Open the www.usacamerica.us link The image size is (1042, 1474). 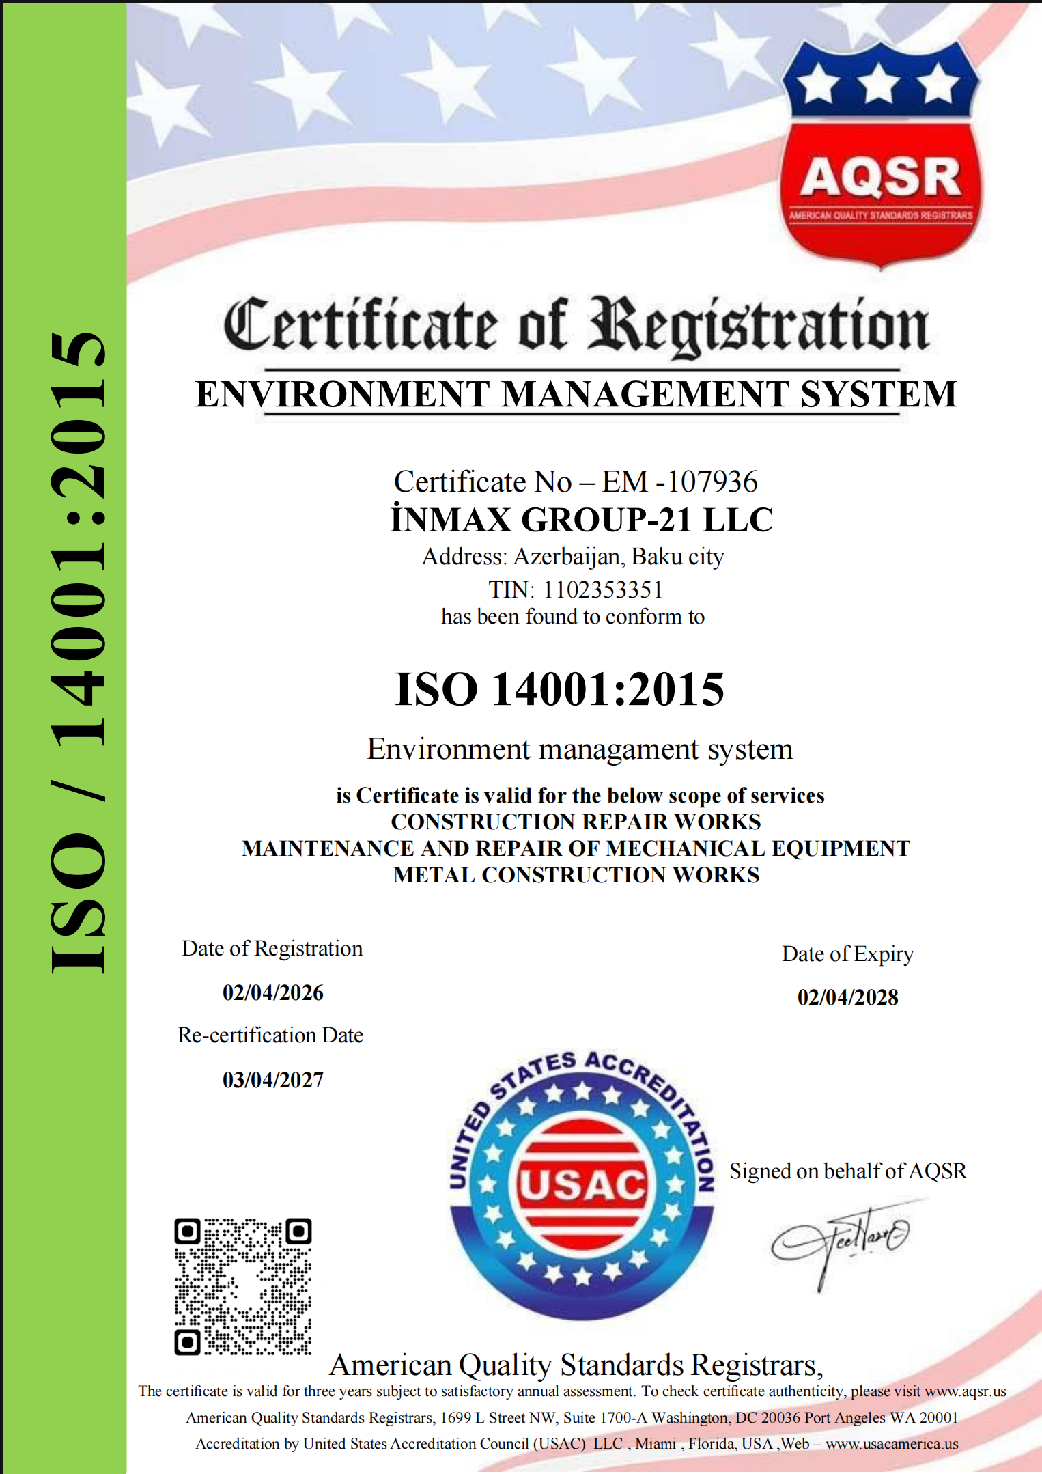[x=892, y=1444]
